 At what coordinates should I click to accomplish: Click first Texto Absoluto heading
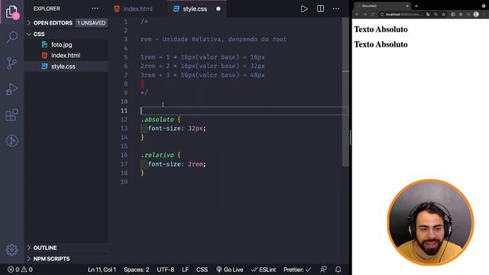pos(381,29)
